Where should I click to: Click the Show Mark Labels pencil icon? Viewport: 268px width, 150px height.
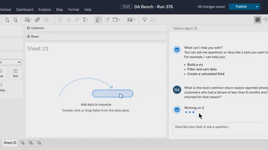pos(107,20)
